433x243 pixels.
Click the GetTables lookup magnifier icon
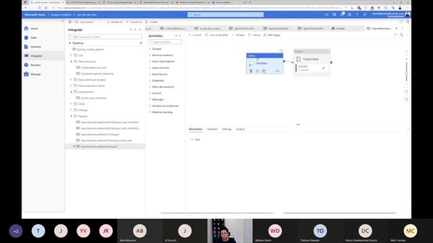coord(251,63)
